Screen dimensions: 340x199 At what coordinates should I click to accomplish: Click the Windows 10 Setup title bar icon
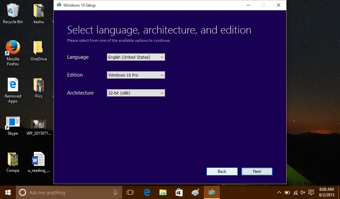coord(59,5)
